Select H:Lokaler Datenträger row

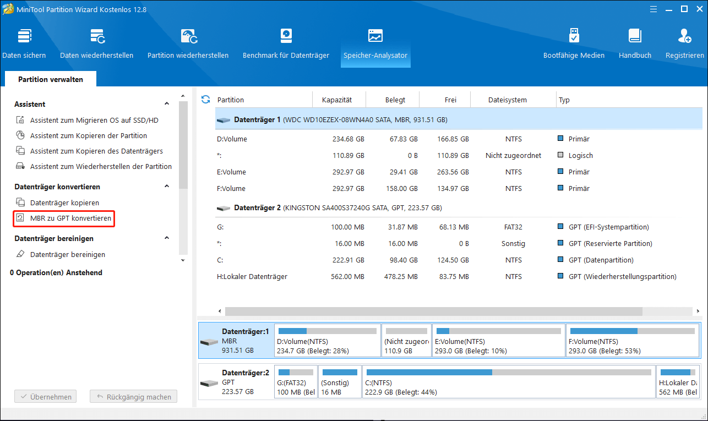459,277
